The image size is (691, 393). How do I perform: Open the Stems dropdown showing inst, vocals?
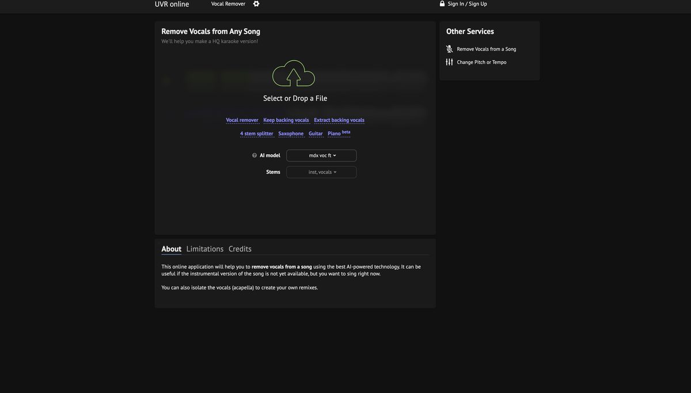(x=321, y=172)
